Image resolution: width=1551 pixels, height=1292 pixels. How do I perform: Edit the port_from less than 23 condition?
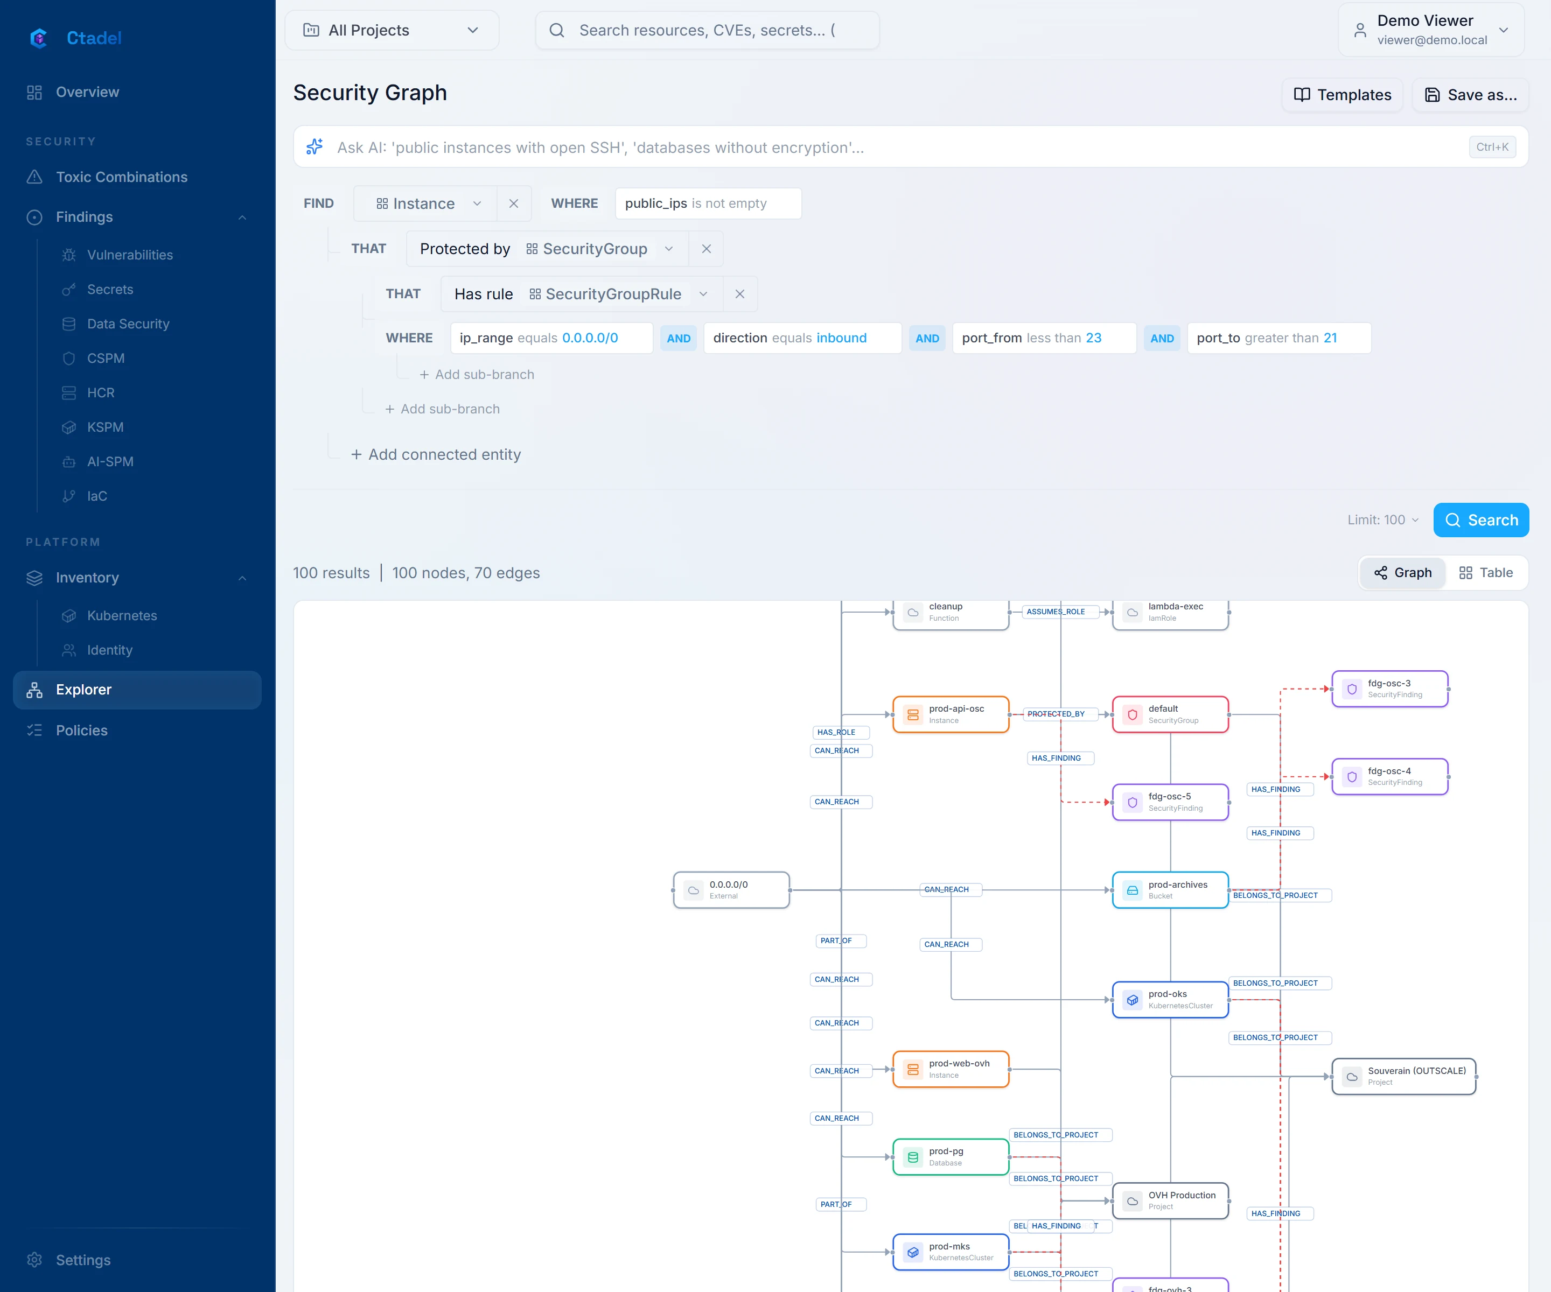pos(1044,338)
